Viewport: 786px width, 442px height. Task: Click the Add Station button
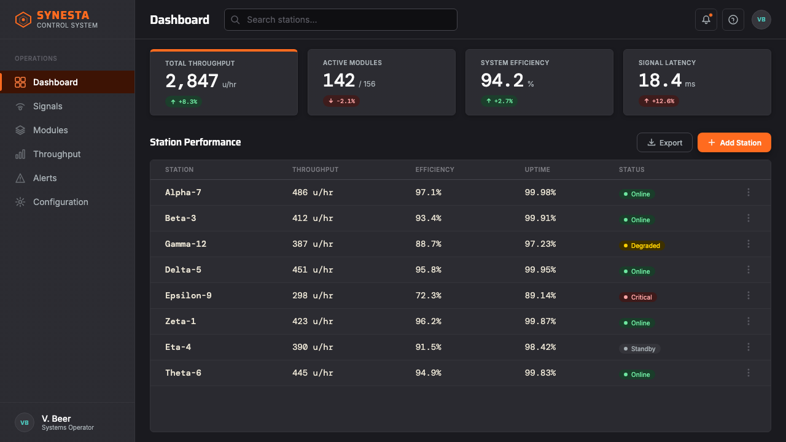coord(734,142)
